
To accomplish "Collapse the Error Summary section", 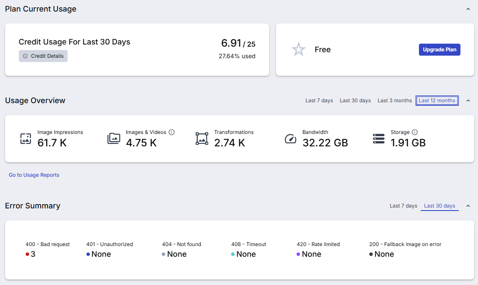I will point(468,206).
